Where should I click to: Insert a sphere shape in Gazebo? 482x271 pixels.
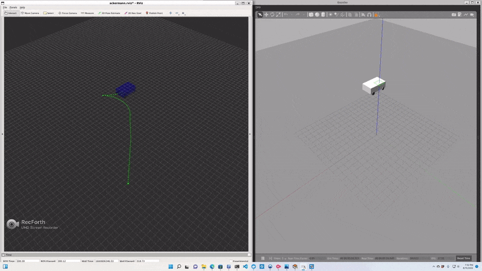[x=317, y=14]
